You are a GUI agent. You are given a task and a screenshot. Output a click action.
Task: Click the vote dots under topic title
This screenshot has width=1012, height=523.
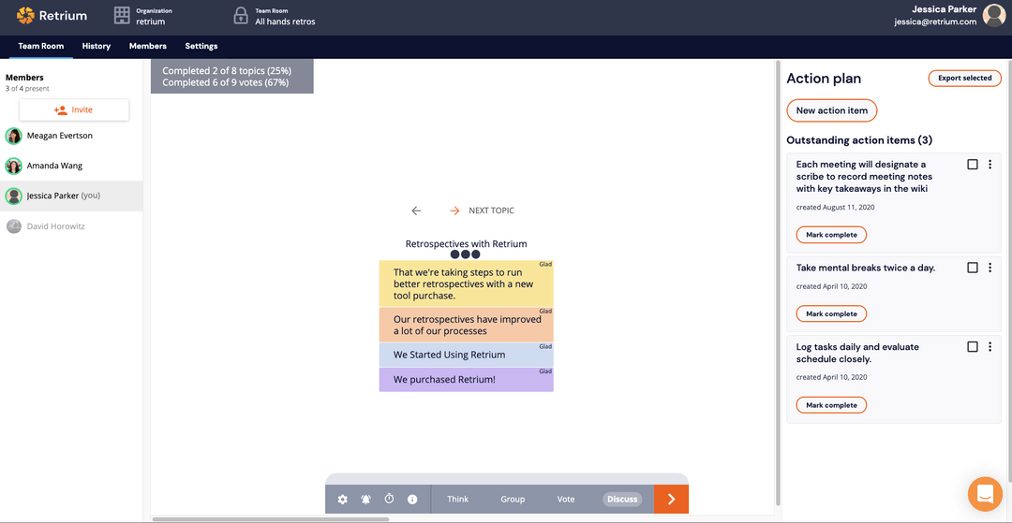(x=466, y=254)
